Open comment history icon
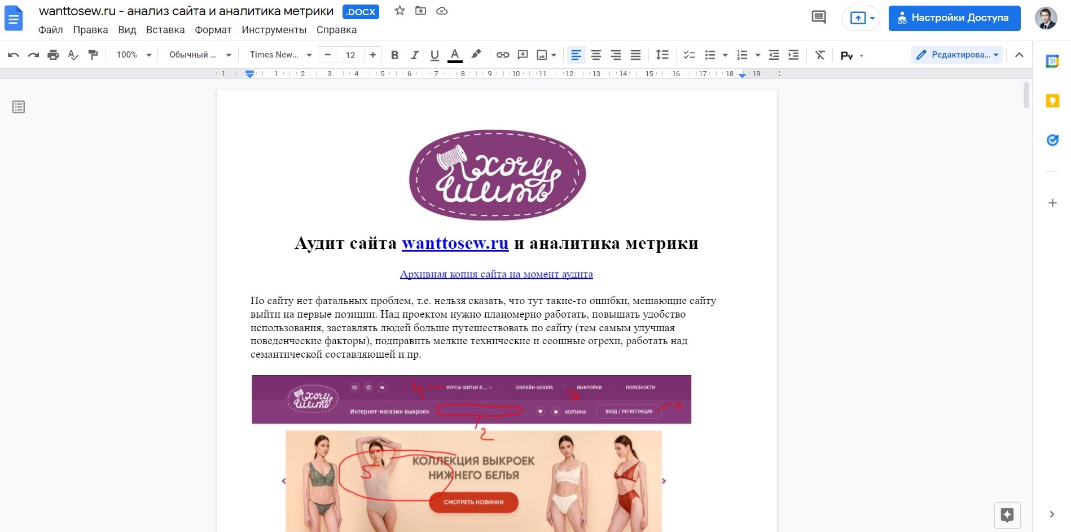 click(818, 17)
